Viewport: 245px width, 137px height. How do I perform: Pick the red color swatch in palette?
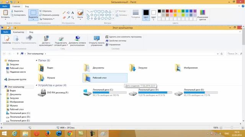(x=171, y=11)
